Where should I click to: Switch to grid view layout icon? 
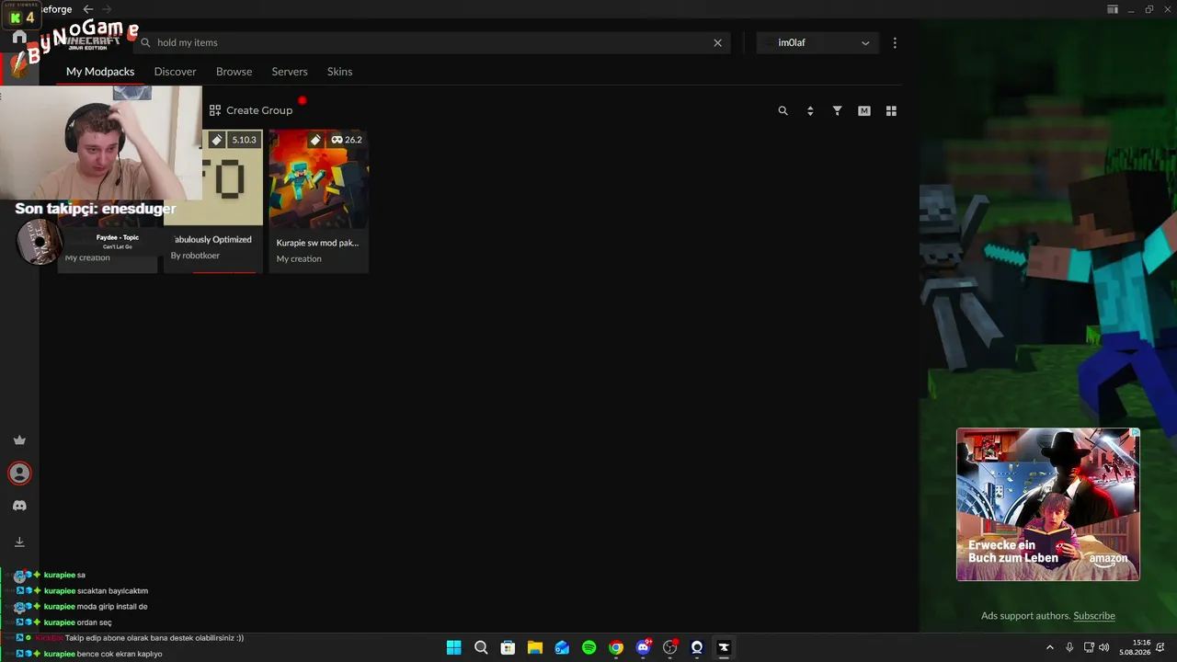(891, 110)
